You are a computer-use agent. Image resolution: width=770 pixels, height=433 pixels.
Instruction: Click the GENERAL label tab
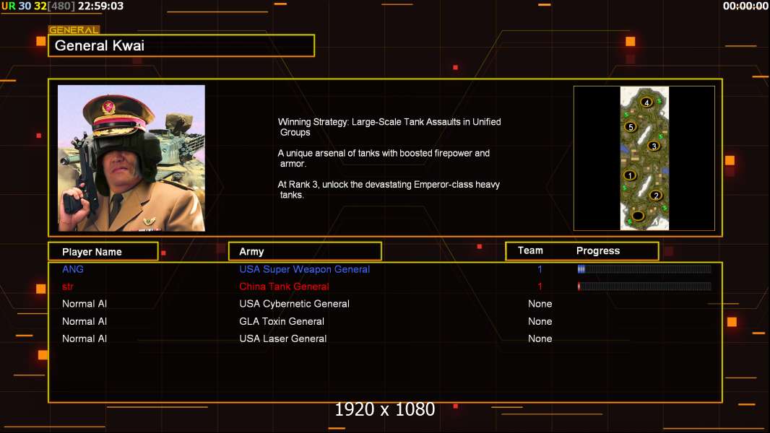pyautogui.click(x=74, y=30)
